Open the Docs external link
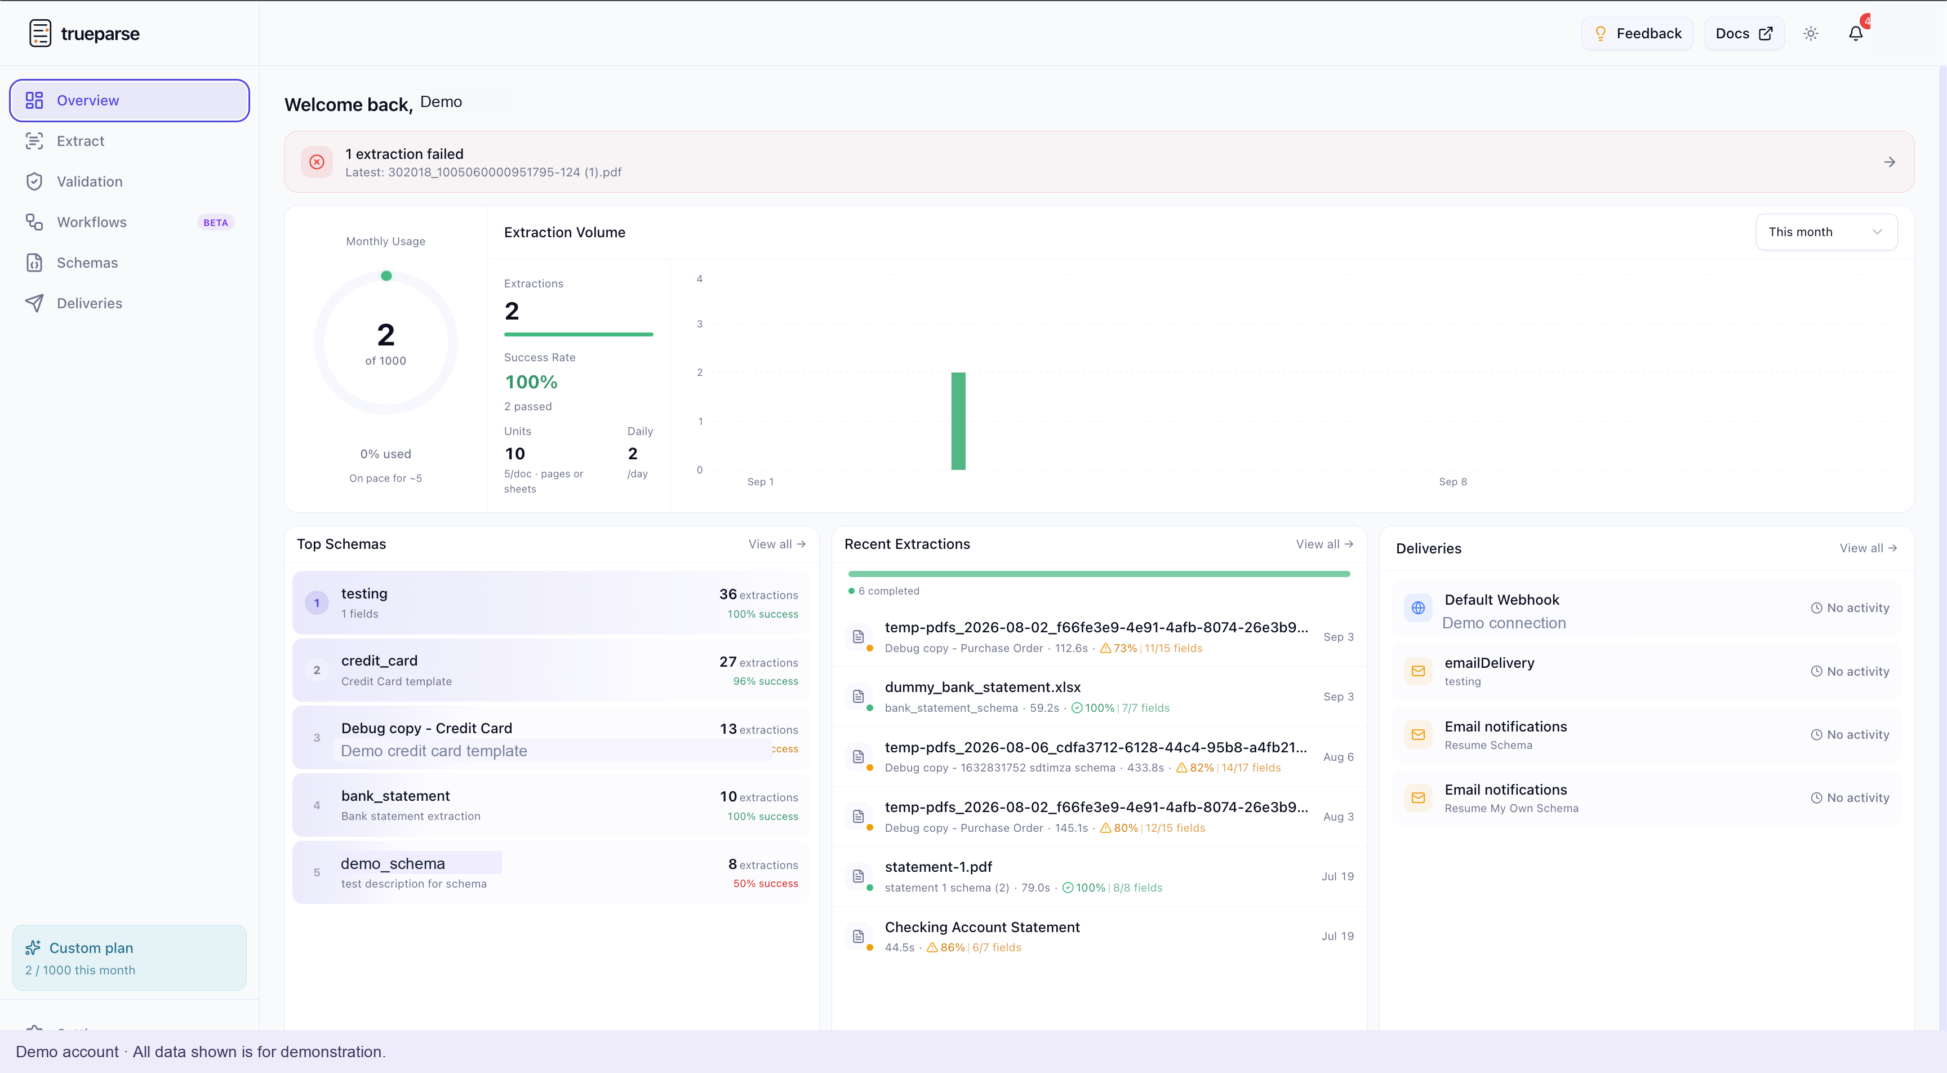 point(1744,33)
